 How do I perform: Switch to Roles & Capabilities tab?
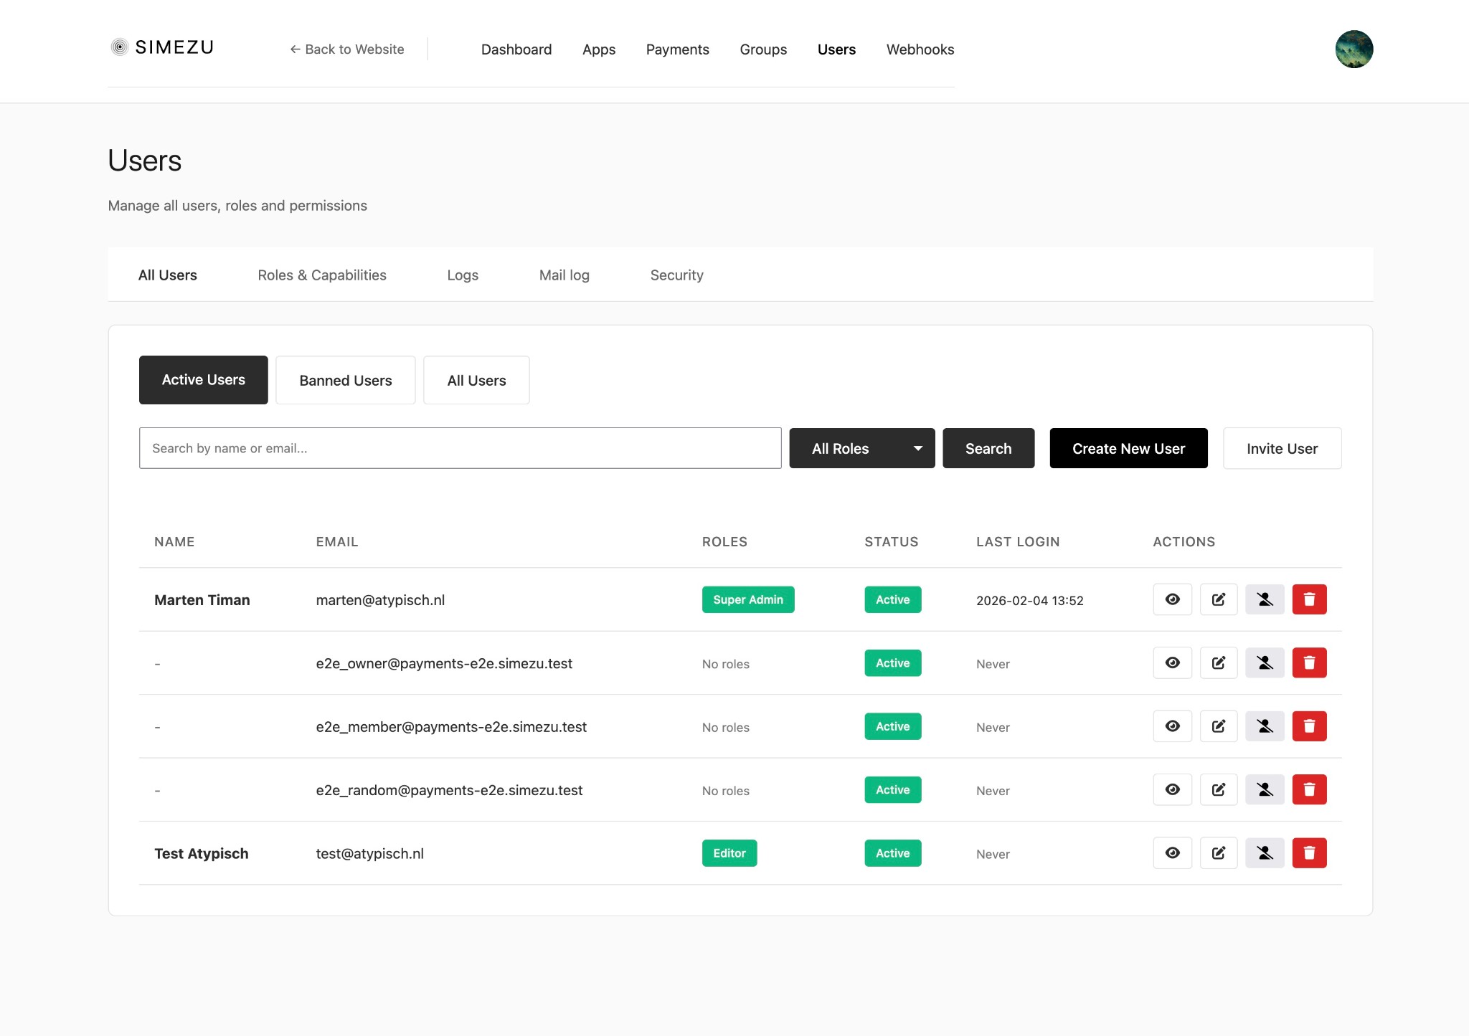point(322,275)
